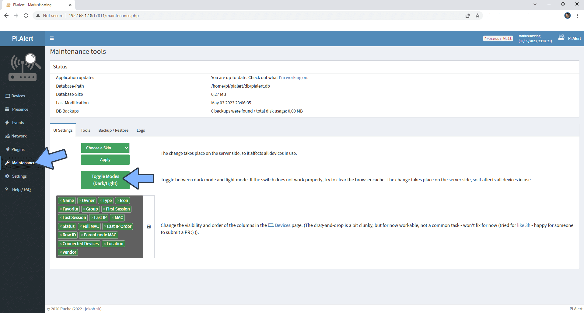Viewport: 584px width, 313px height.
Task: Open Devices page from sidebar
Action: (x=15, y=96)
